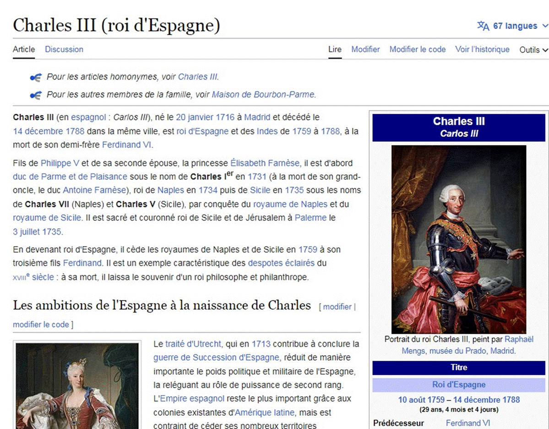This screenshot has height=429, width=549.
Task: Click the musée du Prado link
Action: (457, 351)
